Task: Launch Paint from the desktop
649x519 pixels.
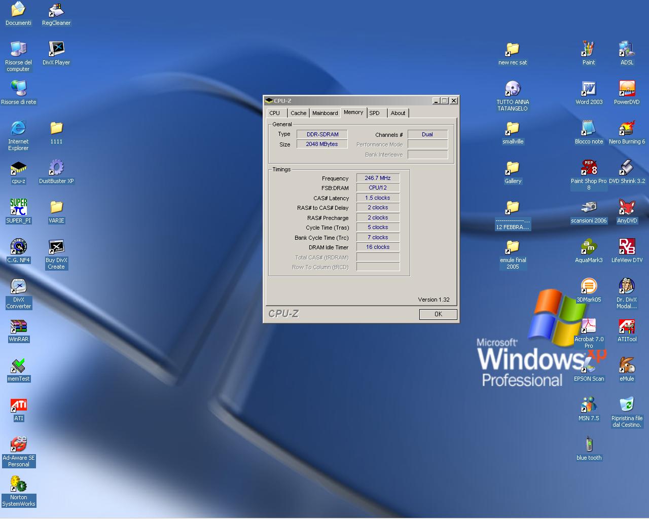Action: pos(589,53)
